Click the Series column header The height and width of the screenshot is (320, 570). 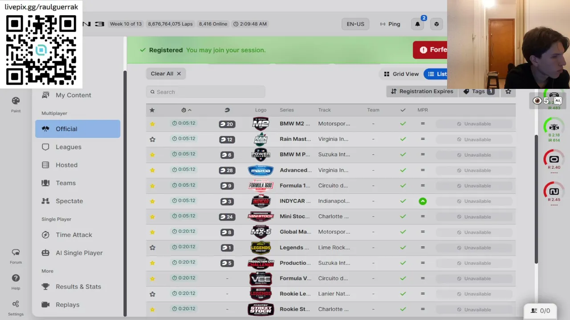[x=287, y=110]
